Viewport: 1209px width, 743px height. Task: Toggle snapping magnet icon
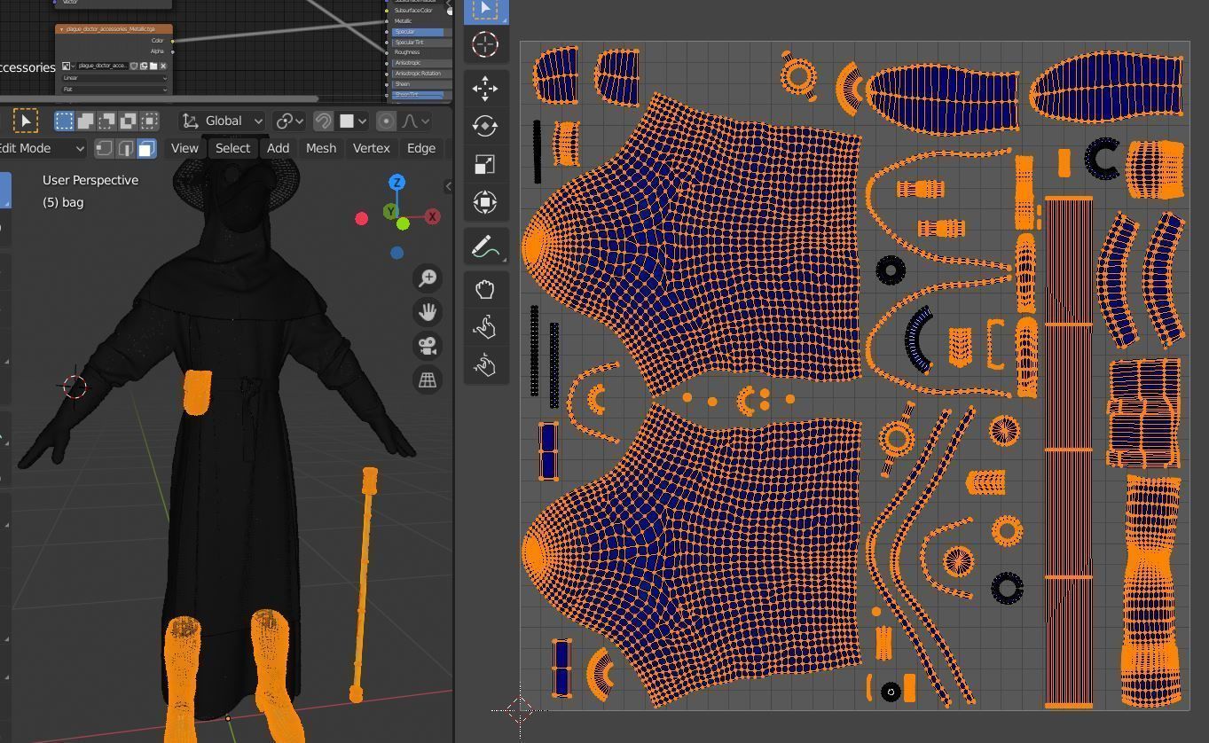[324, 121]
